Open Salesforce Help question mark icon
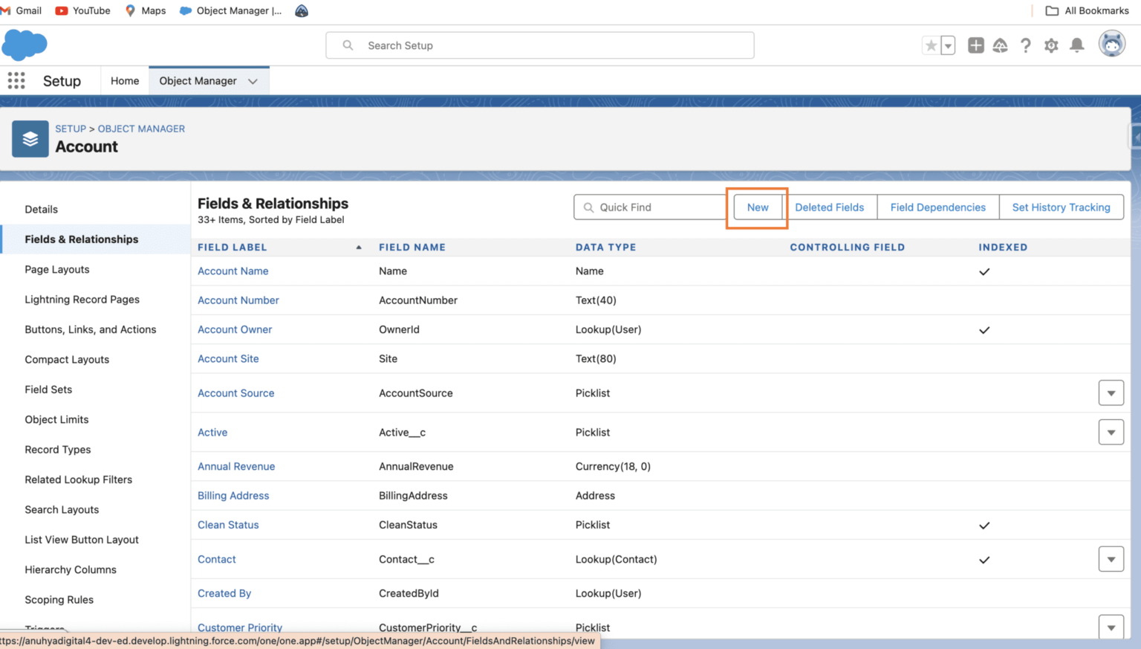Image resolution: width=1141 pixels, height=649 pixels. [x=1026, y=45]
